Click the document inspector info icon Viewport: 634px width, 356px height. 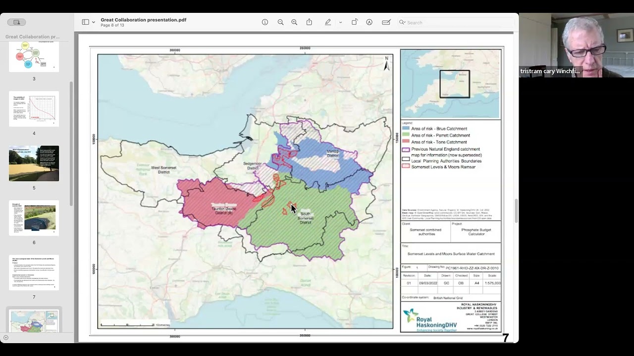(265, 22)
